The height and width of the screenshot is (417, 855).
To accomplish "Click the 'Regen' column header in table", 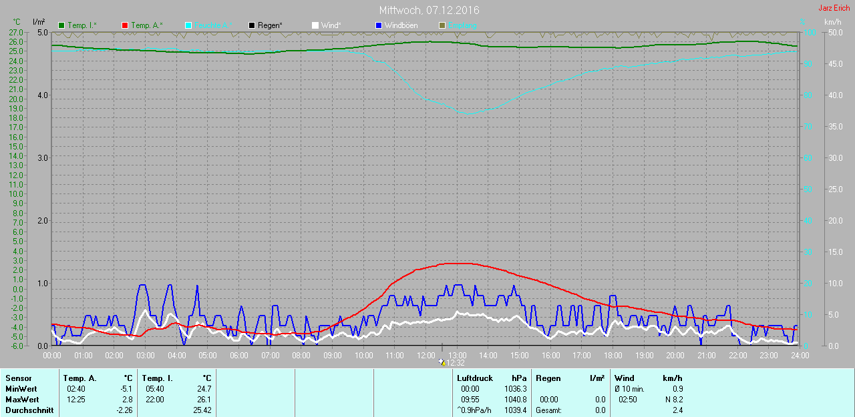I will 548,378.
